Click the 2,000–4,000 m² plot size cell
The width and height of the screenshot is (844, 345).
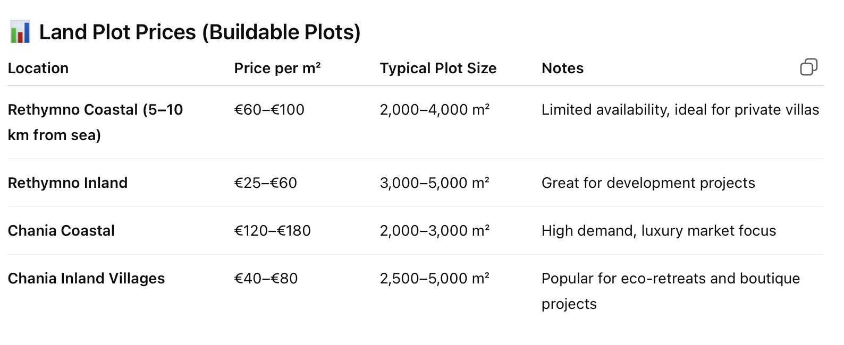point(434,110)
